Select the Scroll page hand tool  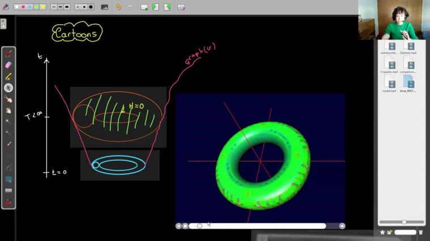[8, 111]
